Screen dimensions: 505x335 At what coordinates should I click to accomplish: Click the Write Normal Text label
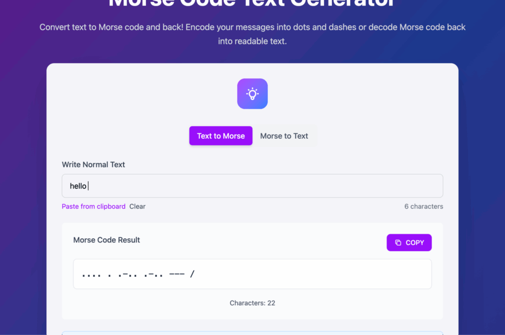pos(93,164)
